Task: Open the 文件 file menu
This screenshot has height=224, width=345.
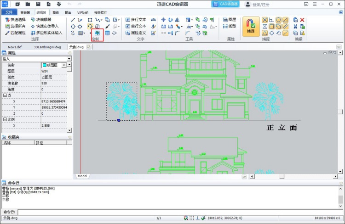Action: [9, 12]
